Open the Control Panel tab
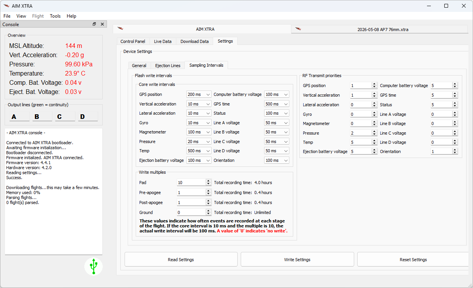Image resolution: width=473 pixels, height=288 pixels. 133,41
